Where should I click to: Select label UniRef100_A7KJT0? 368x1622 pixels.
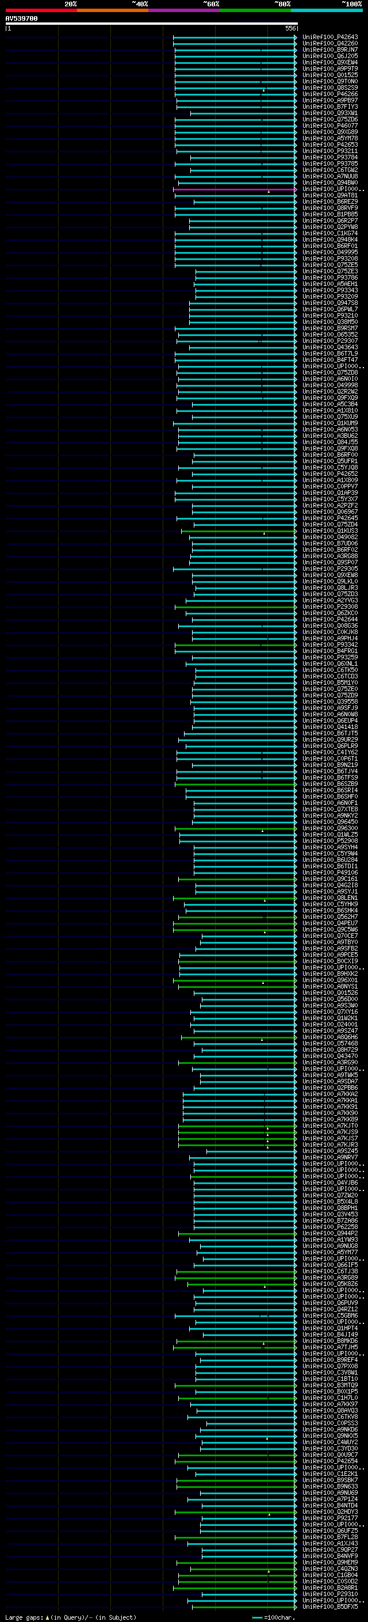pyautogui.click(x=330, y=1126)
